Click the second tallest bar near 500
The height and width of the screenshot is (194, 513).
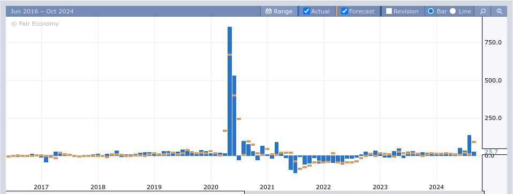234,115
